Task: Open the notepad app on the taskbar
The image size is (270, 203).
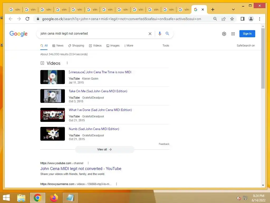Action: pyautogui.click(x=70, y=198)
